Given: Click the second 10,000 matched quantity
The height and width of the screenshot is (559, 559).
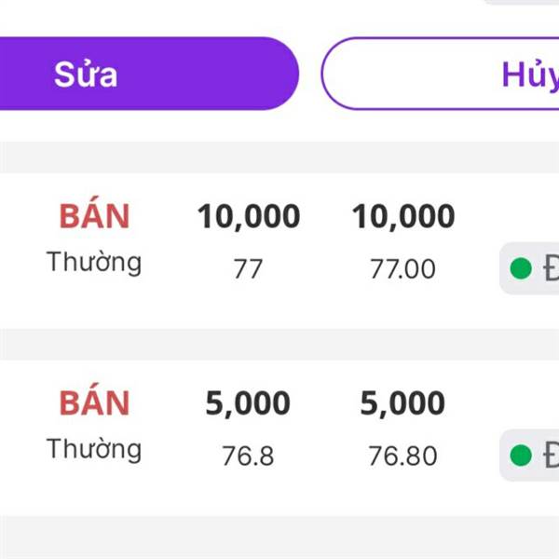Looking at the screenshot, I should pos(402,217).
